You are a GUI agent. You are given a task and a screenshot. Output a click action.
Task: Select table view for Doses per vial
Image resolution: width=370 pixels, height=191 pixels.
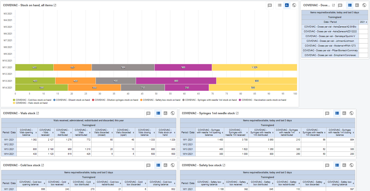[350, 5]
